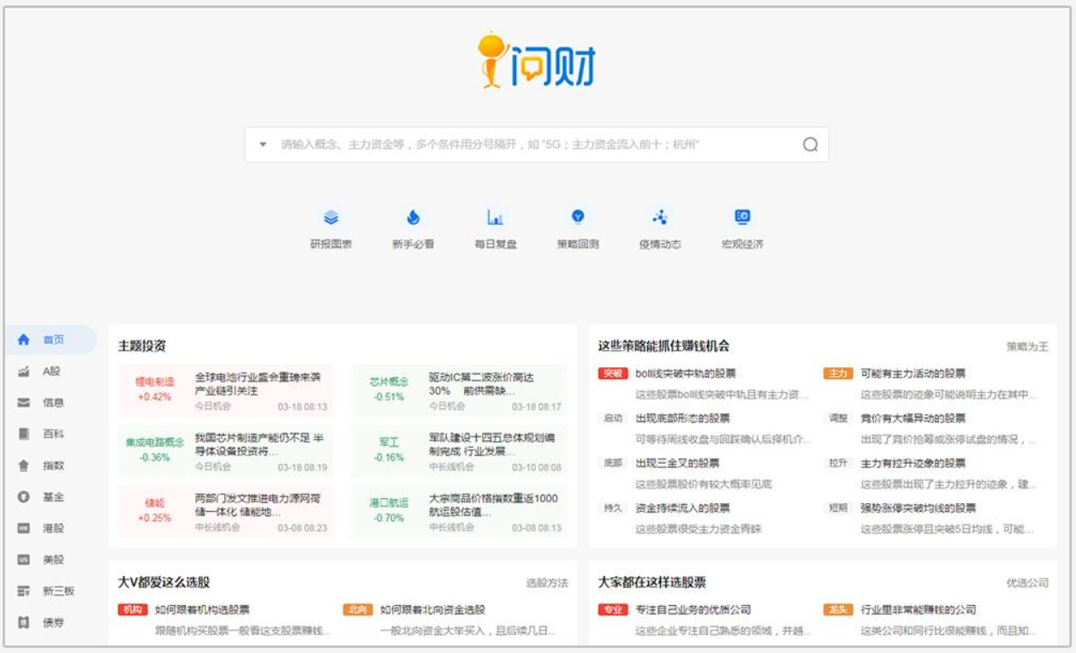Open 疫情动态 shortcut icon

pyautogui.click(x=660, y=217)
